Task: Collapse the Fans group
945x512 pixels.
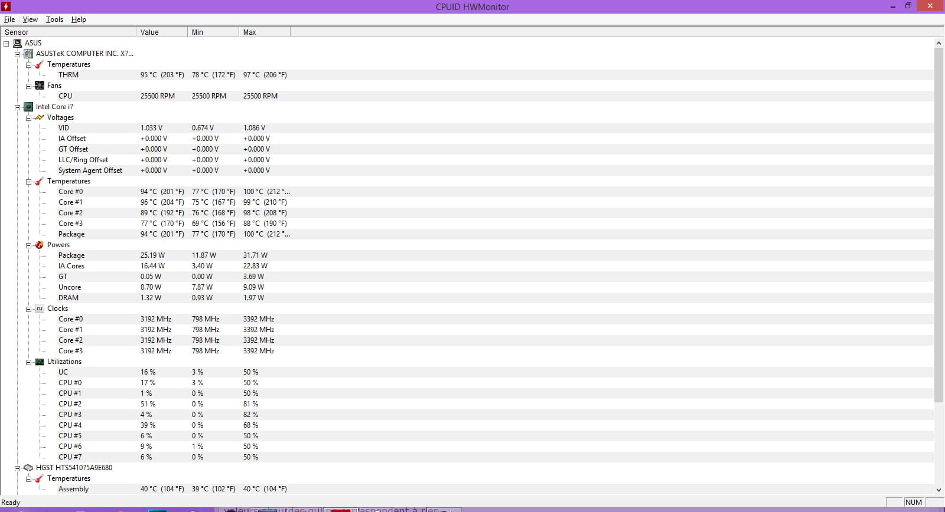Action: pos(28,86)
